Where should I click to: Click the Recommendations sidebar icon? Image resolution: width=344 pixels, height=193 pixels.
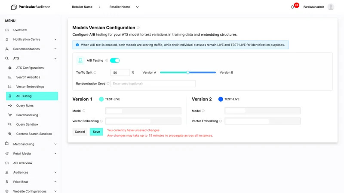point(7,49)
